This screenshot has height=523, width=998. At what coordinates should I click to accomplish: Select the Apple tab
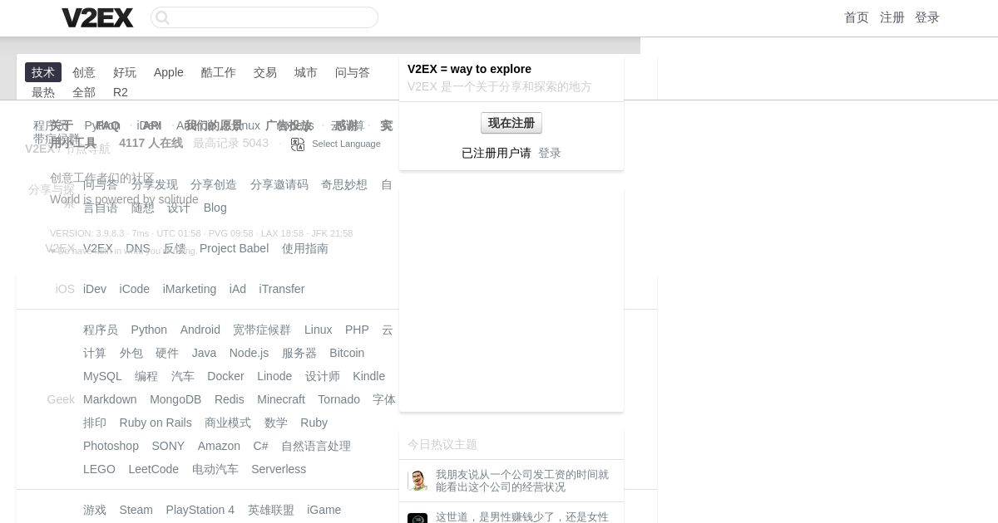pyautogui.click(x=169, y=72)
